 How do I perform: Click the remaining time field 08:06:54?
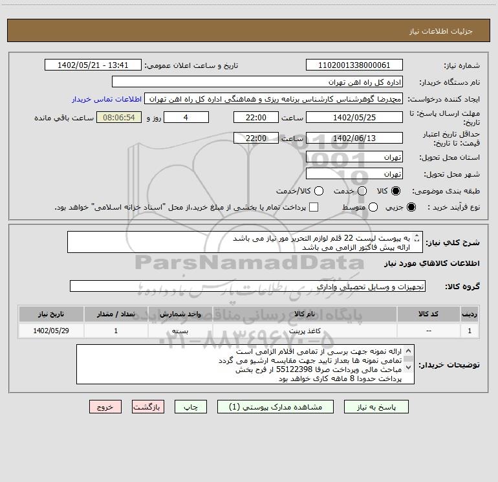[119, 118]
